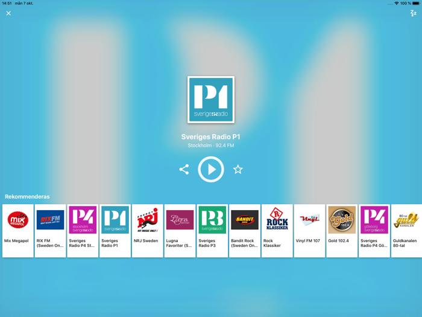Select 'Lugna Favoriter (S...' label
This screenshot has width=422, height=317.
tap(179, 243)
